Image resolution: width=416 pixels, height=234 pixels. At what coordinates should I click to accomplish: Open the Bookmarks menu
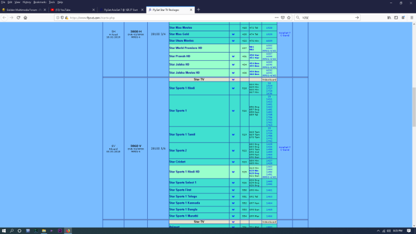[40, 2]
